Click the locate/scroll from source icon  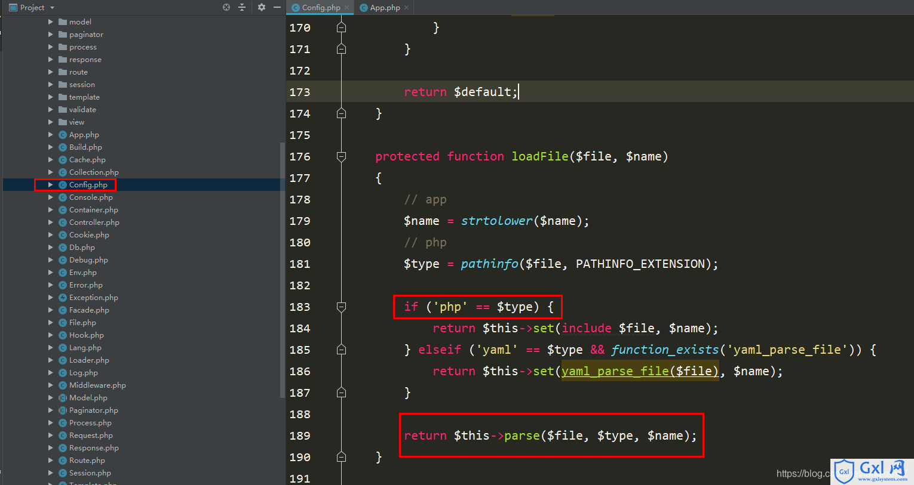[x=226, y=7]
